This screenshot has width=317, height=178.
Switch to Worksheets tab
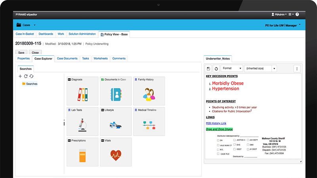pyautogui.click(x=101, y=59)
